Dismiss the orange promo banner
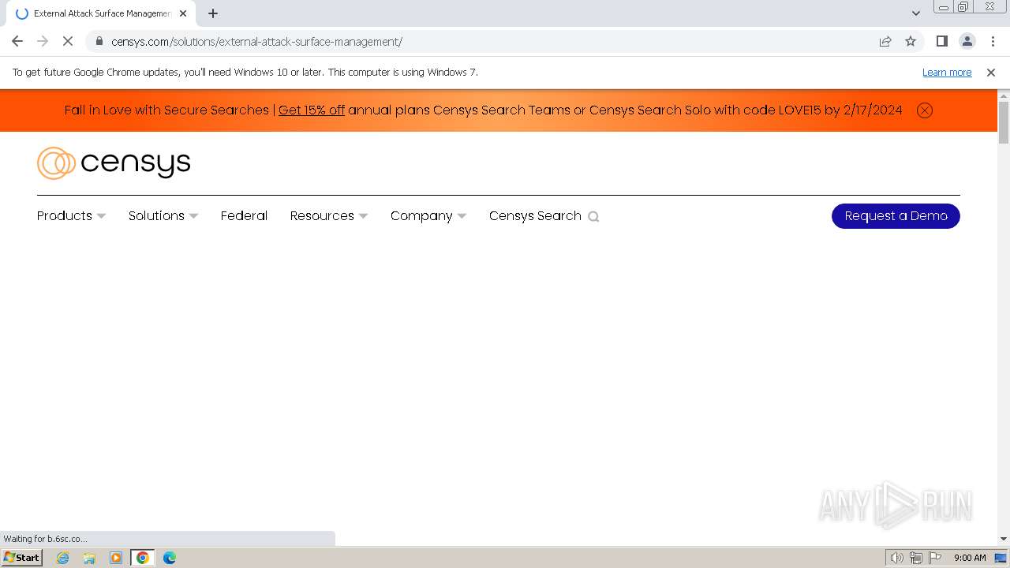The height and width of the screenshot is (568, 1010). [925, 110]
